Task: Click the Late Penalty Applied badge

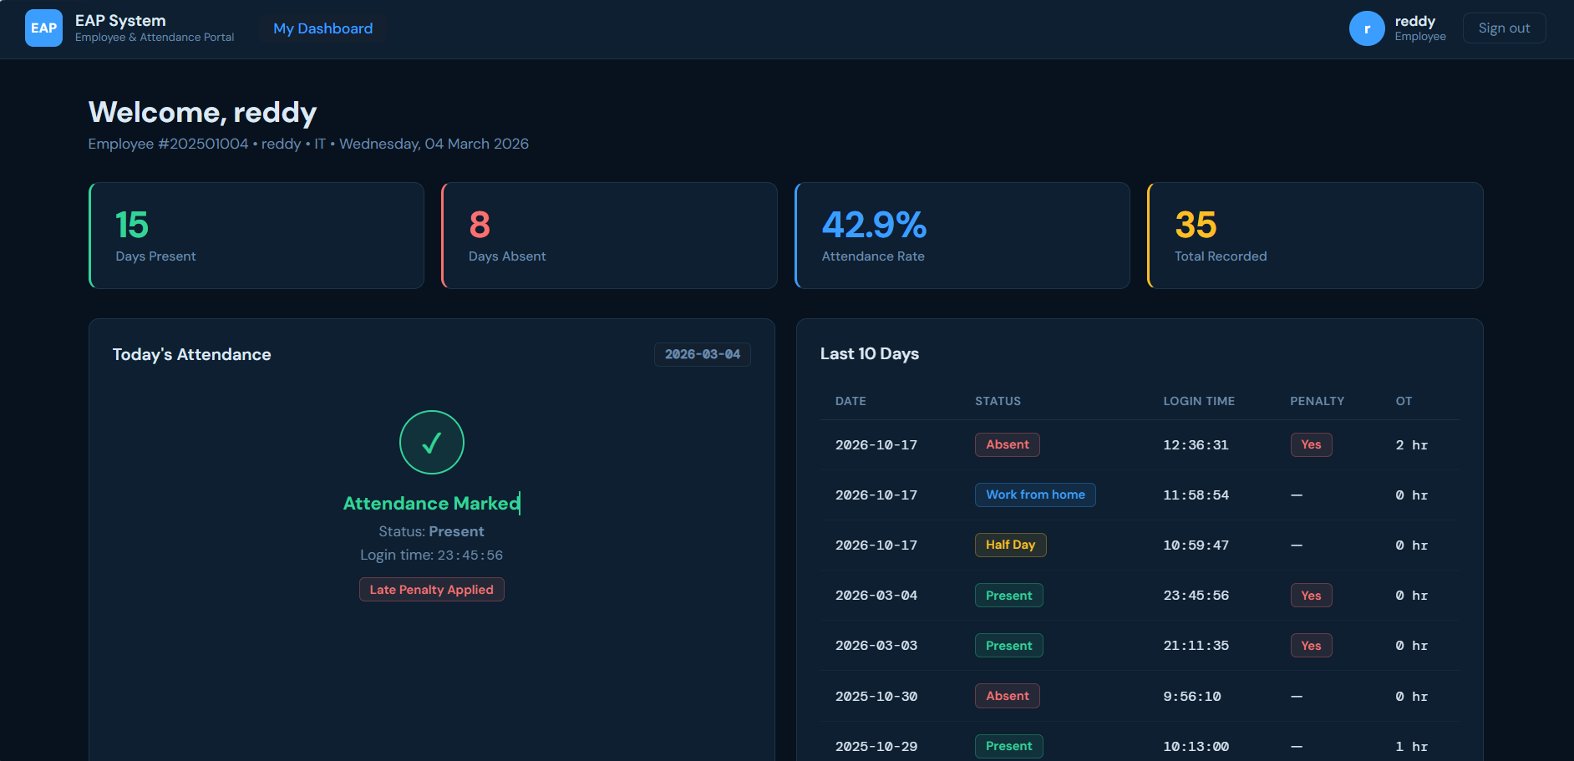Action: point(431,590)
